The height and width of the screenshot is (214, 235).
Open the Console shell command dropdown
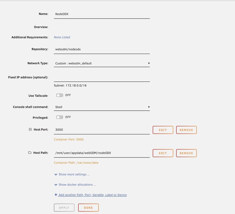(x=102, y=107)
